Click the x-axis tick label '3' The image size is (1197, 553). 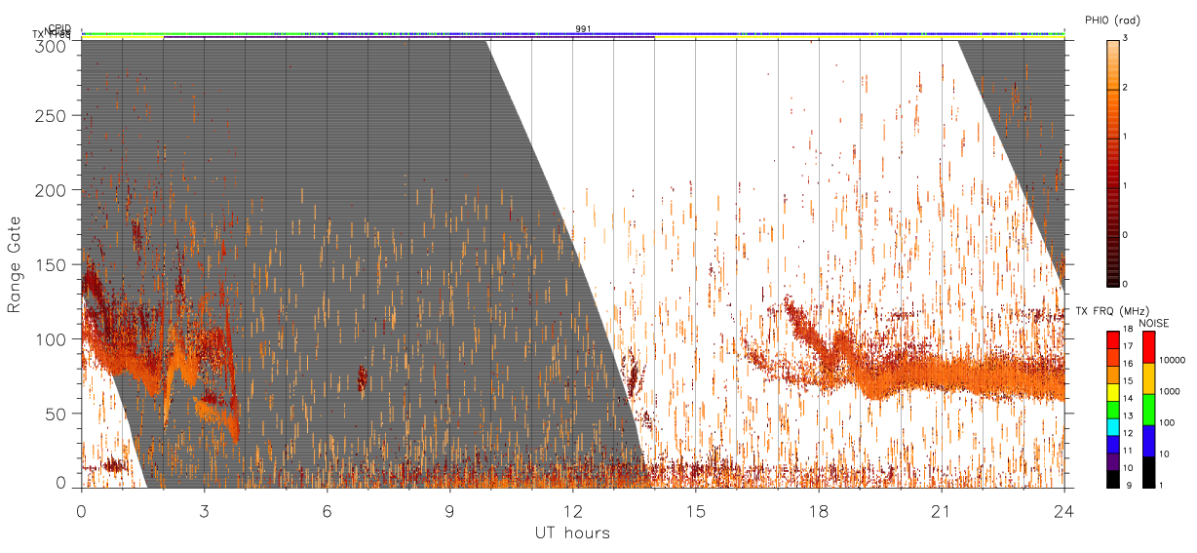tap(204, 510)
